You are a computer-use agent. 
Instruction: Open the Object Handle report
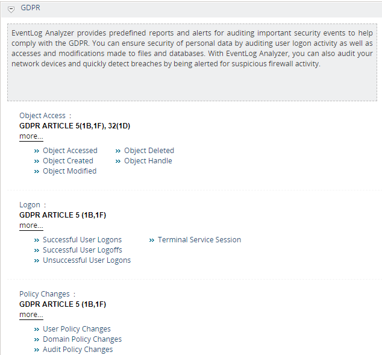click(x=148, y=161)
